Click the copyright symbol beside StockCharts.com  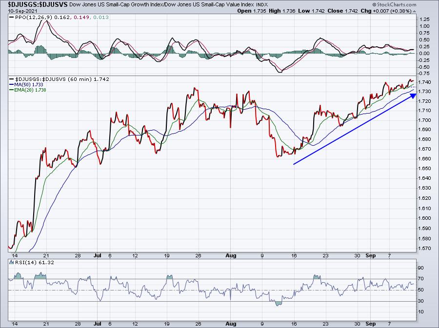pos(374,5)
